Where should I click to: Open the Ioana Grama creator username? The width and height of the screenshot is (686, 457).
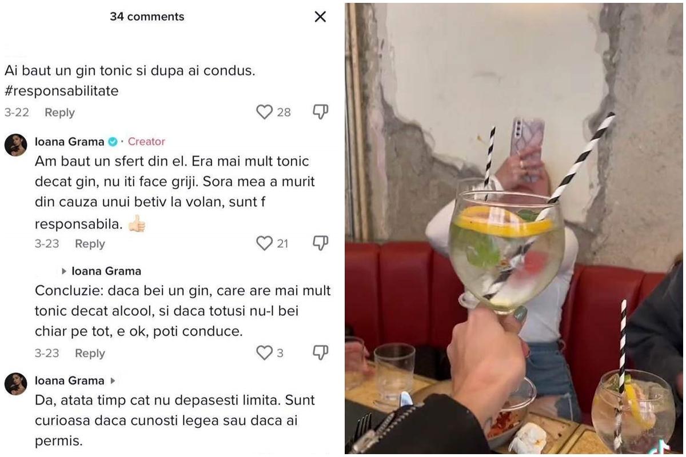pos(69,142)
